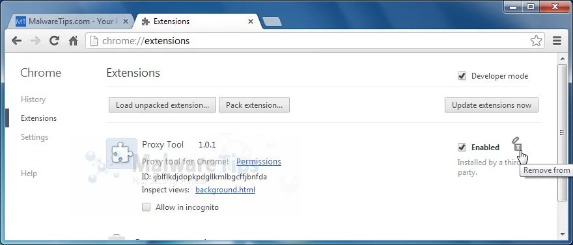Open the Chrome hamburger menu
Image resolution: width=573 pixels, height=245 pixels.
tap(557, 40)
